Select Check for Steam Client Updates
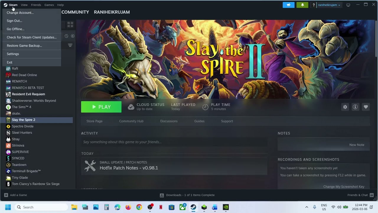This screenshot has height=213, width=378. tap(32, 37)
